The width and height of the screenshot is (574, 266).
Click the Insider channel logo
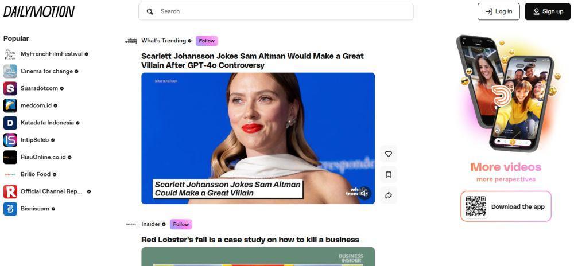[131, 224]
